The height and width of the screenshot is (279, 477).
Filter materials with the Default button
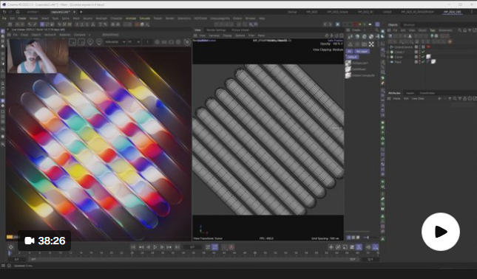coord(352,57)
